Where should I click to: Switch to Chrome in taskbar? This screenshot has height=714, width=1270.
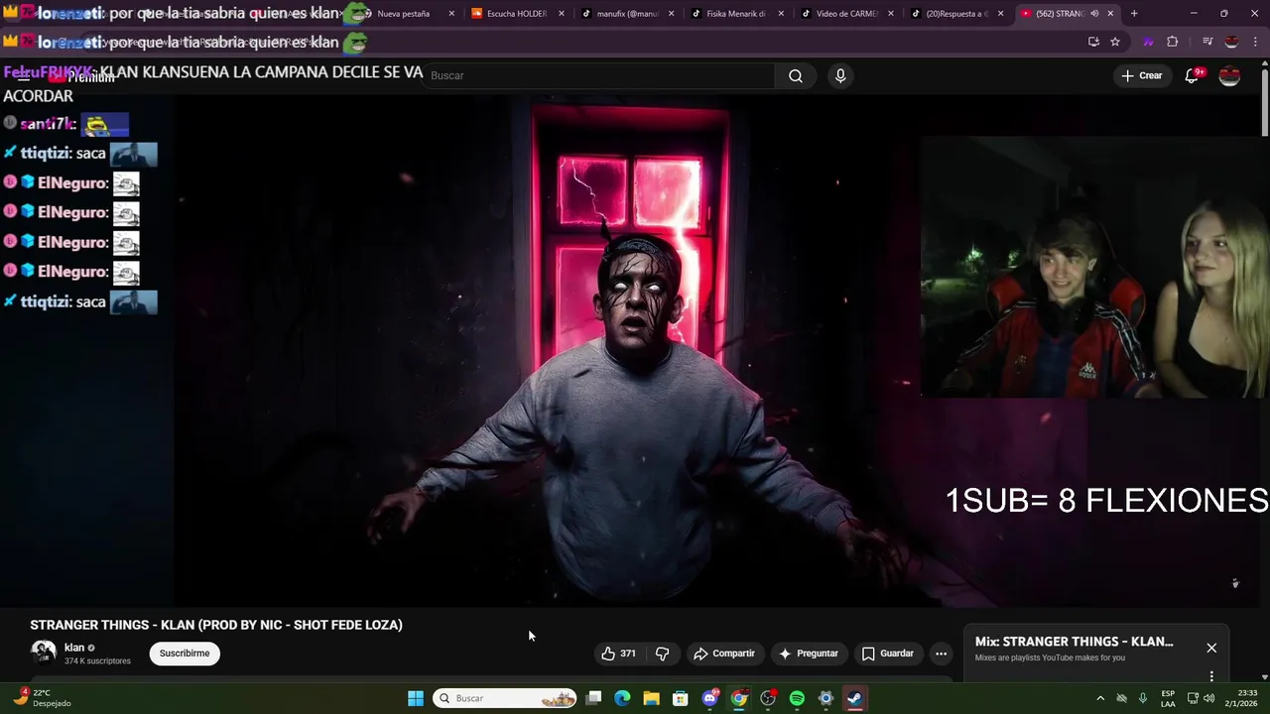coord(739,698)
